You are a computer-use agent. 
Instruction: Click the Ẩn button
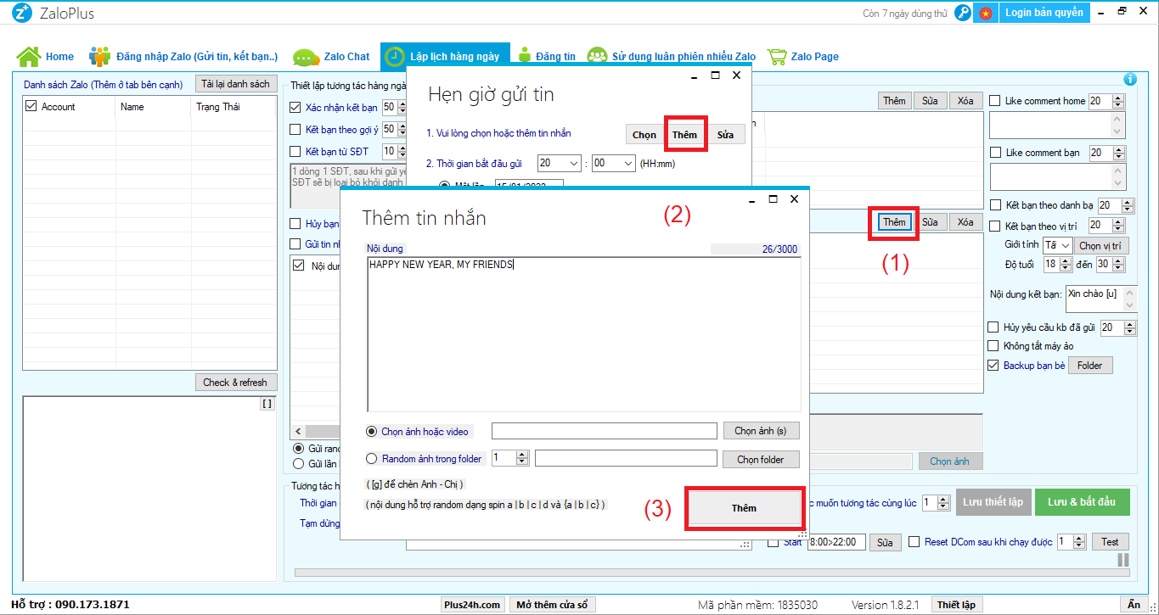pyautogui.click(x=1134, y=605)
